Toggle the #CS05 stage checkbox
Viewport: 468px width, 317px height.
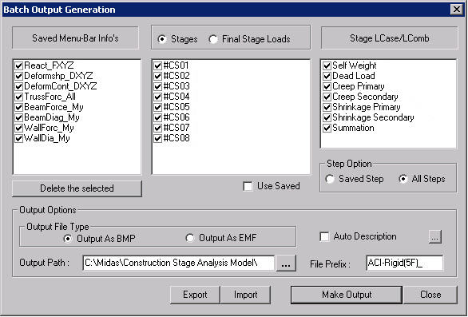[x=157, y=107]
